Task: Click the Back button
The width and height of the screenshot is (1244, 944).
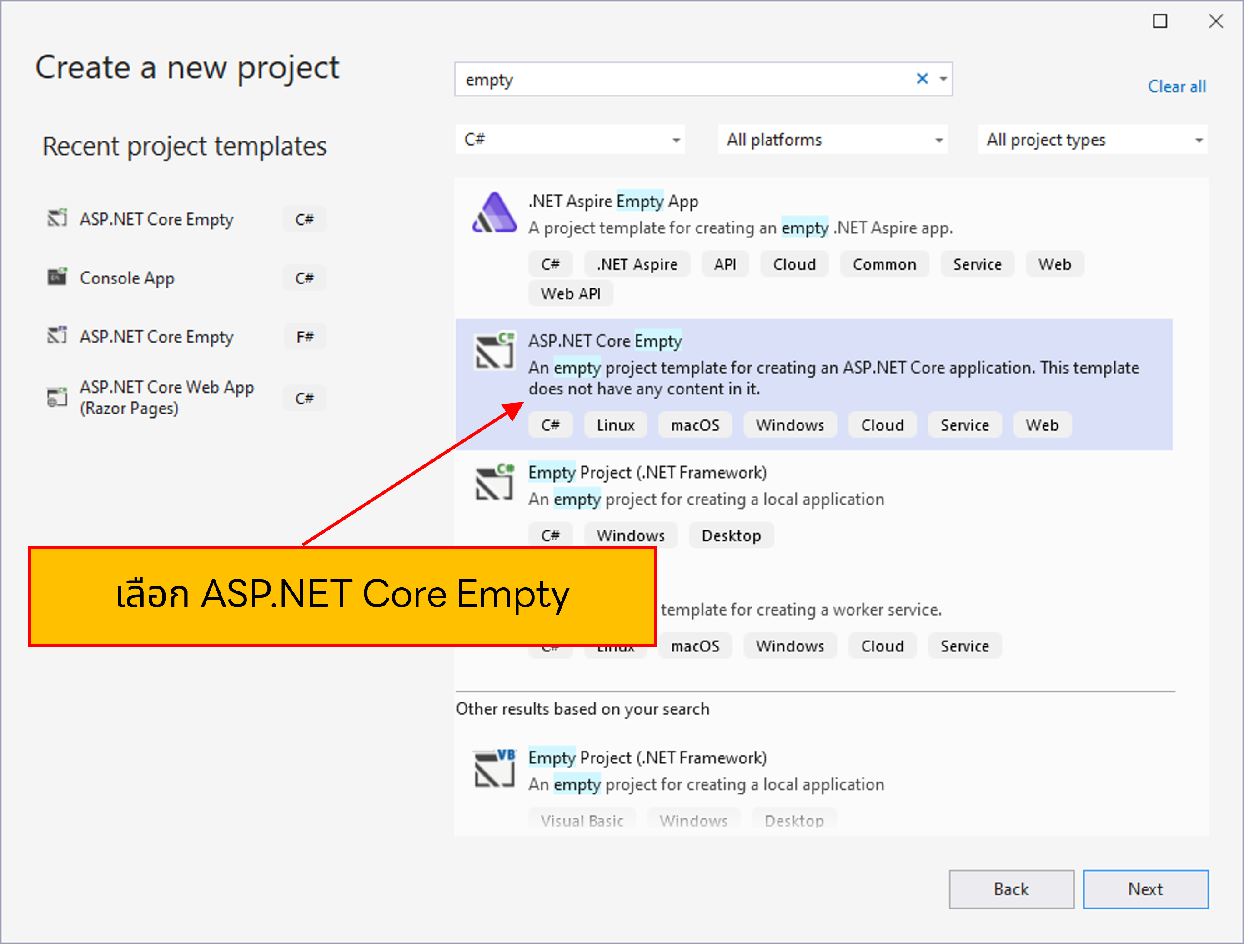Action: [1011, 889]
